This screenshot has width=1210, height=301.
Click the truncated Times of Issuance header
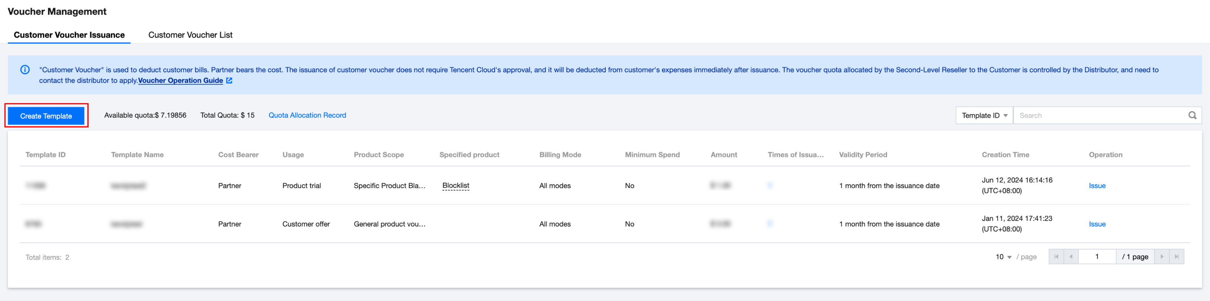coord(795,155)
